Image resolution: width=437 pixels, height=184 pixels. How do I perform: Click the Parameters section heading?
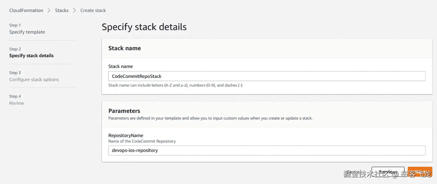point(124,111)
